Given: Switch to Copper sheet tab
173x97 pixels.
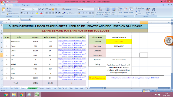Looking at the screenshot, I should pos(41,88).
